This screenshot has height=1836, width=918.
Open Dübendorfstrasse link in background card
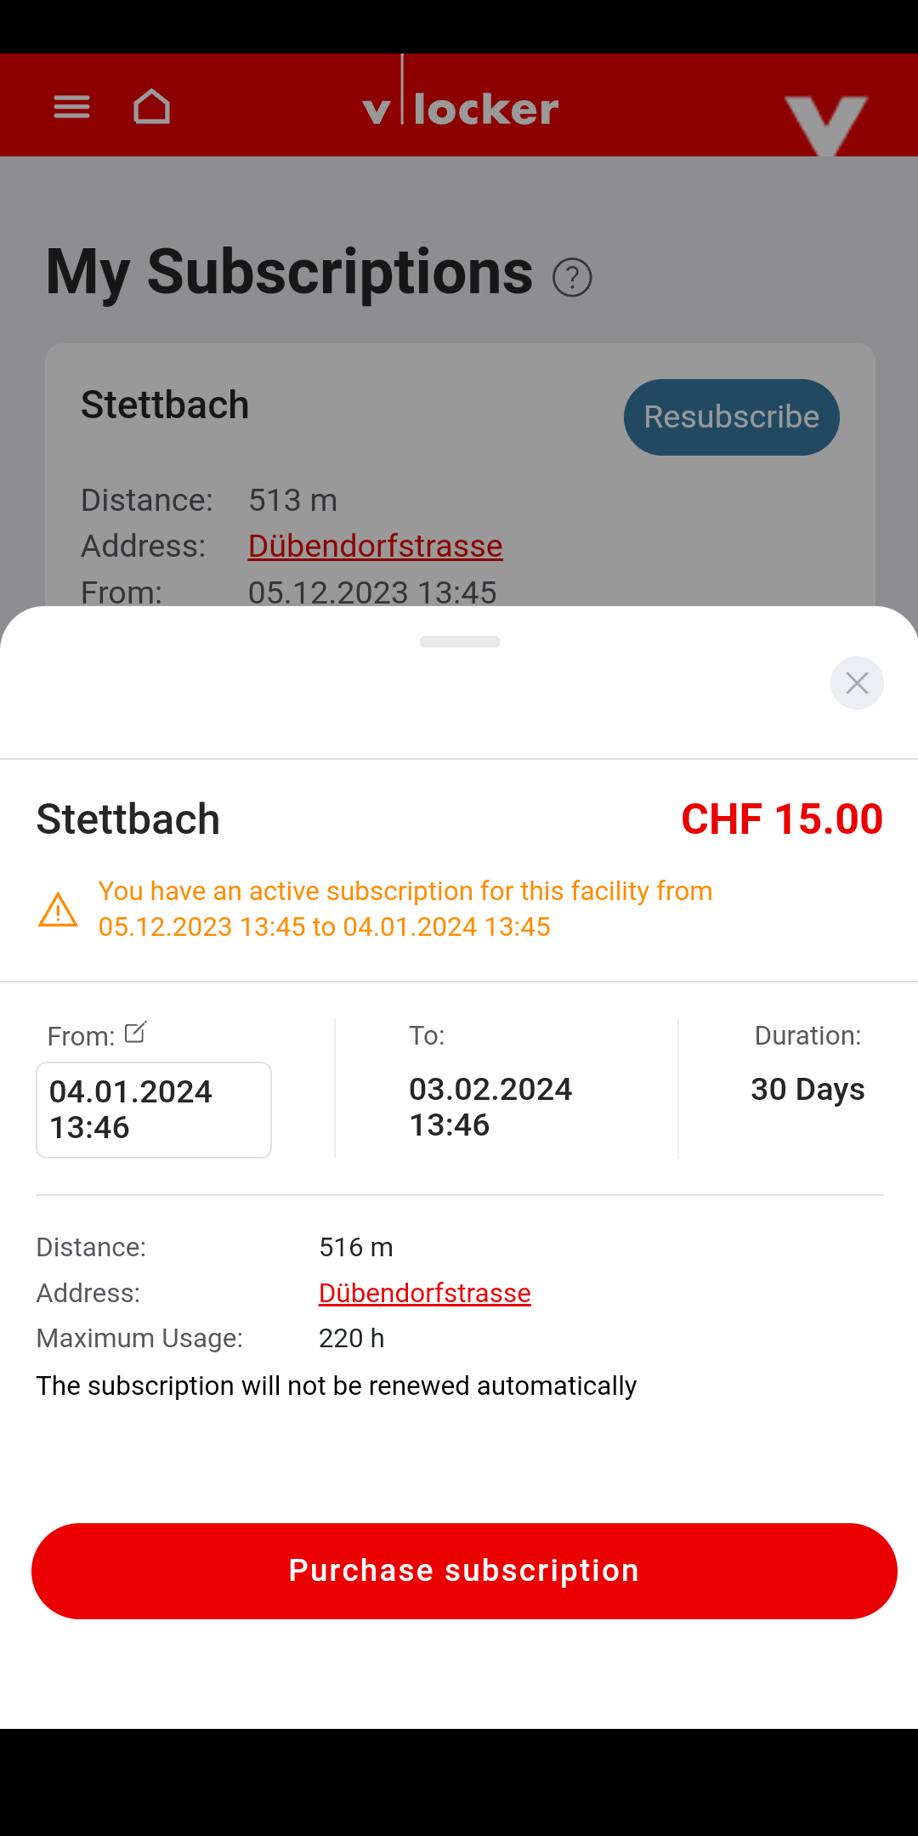point(375,546)
